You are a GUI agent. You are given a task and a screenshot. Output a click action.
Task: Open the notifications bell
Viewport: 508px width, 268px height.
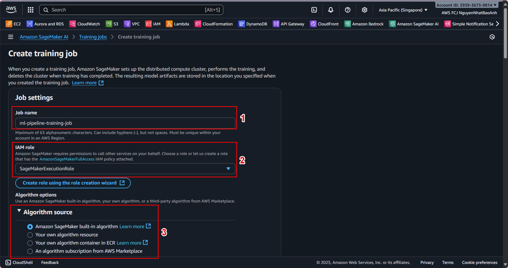[x=331, y=10]
